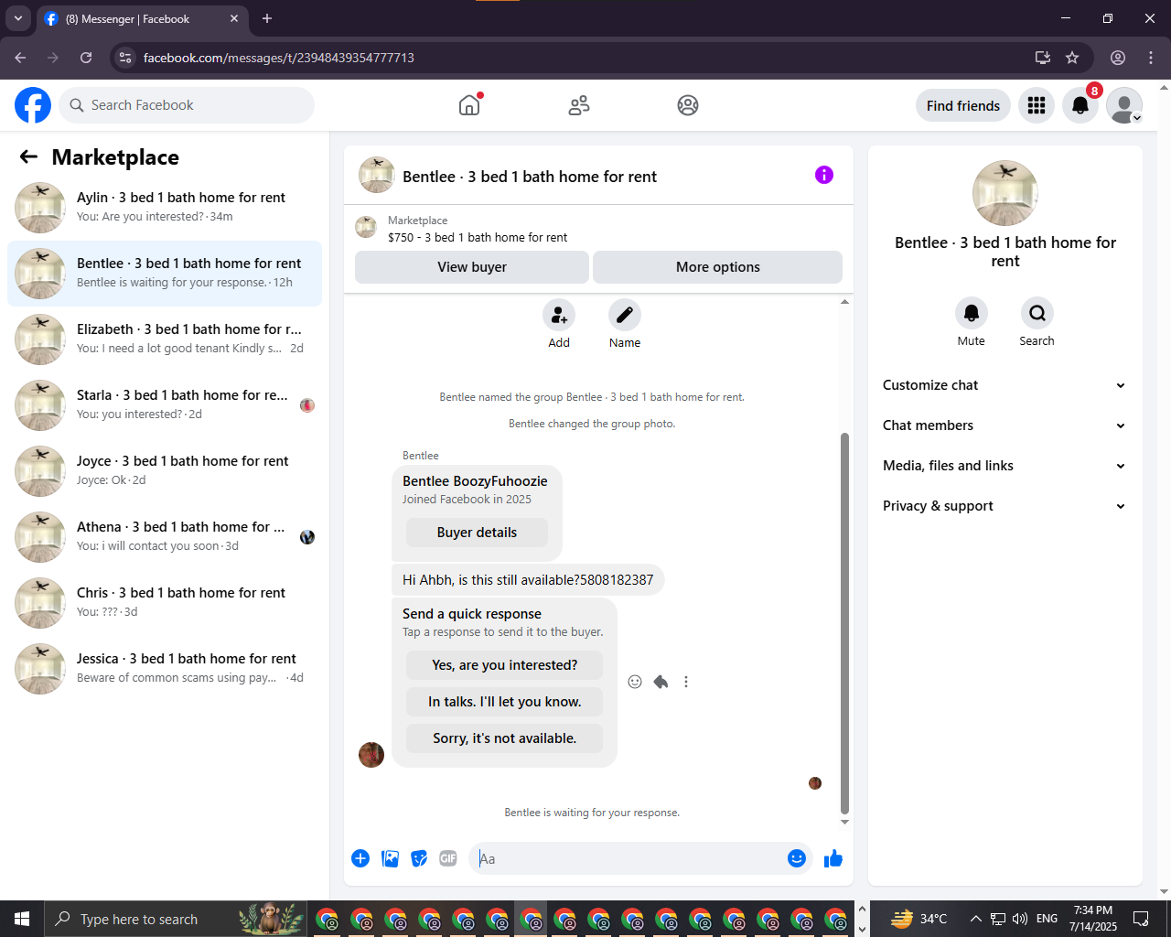Mute this conversation

click(972, 313)
